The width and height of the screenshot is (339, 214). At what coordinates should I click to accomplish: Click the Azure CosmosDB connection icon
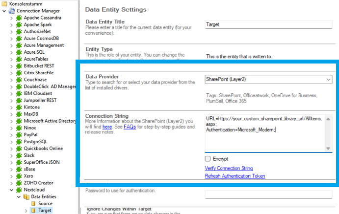pos(19,38)
